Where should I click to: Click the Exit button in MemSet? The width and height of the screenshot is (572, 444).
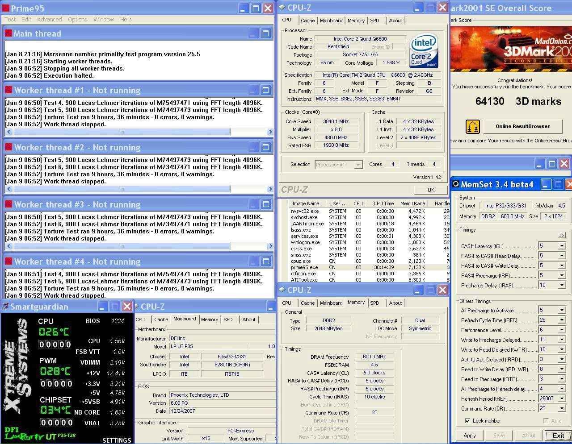tap(558, 436)
